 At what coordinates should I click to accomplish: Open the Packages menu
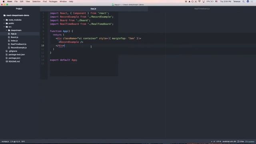point(53,2)
